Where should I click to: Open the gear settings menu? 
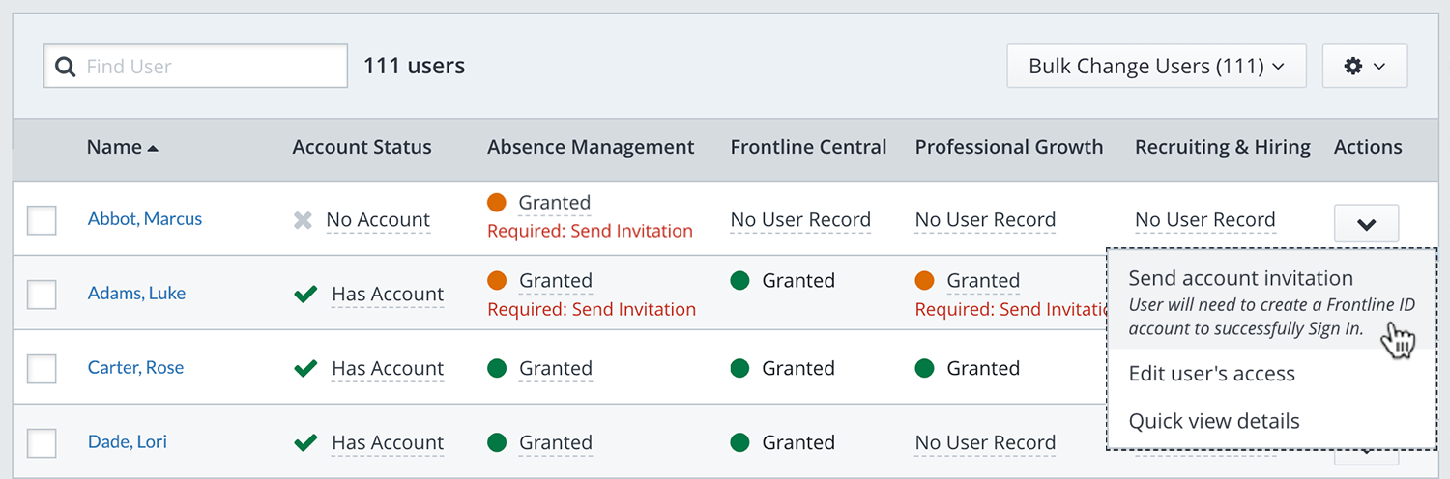click(1364, 66)
